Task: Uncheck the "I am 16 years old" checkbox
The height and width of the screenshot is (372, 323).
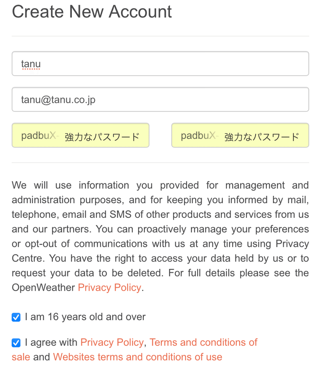Action: [x=16, y=317]
